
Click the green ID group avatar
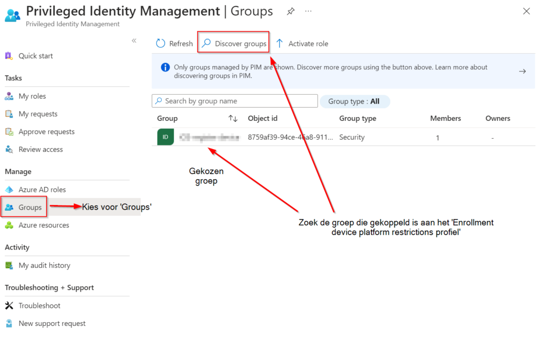165,137
